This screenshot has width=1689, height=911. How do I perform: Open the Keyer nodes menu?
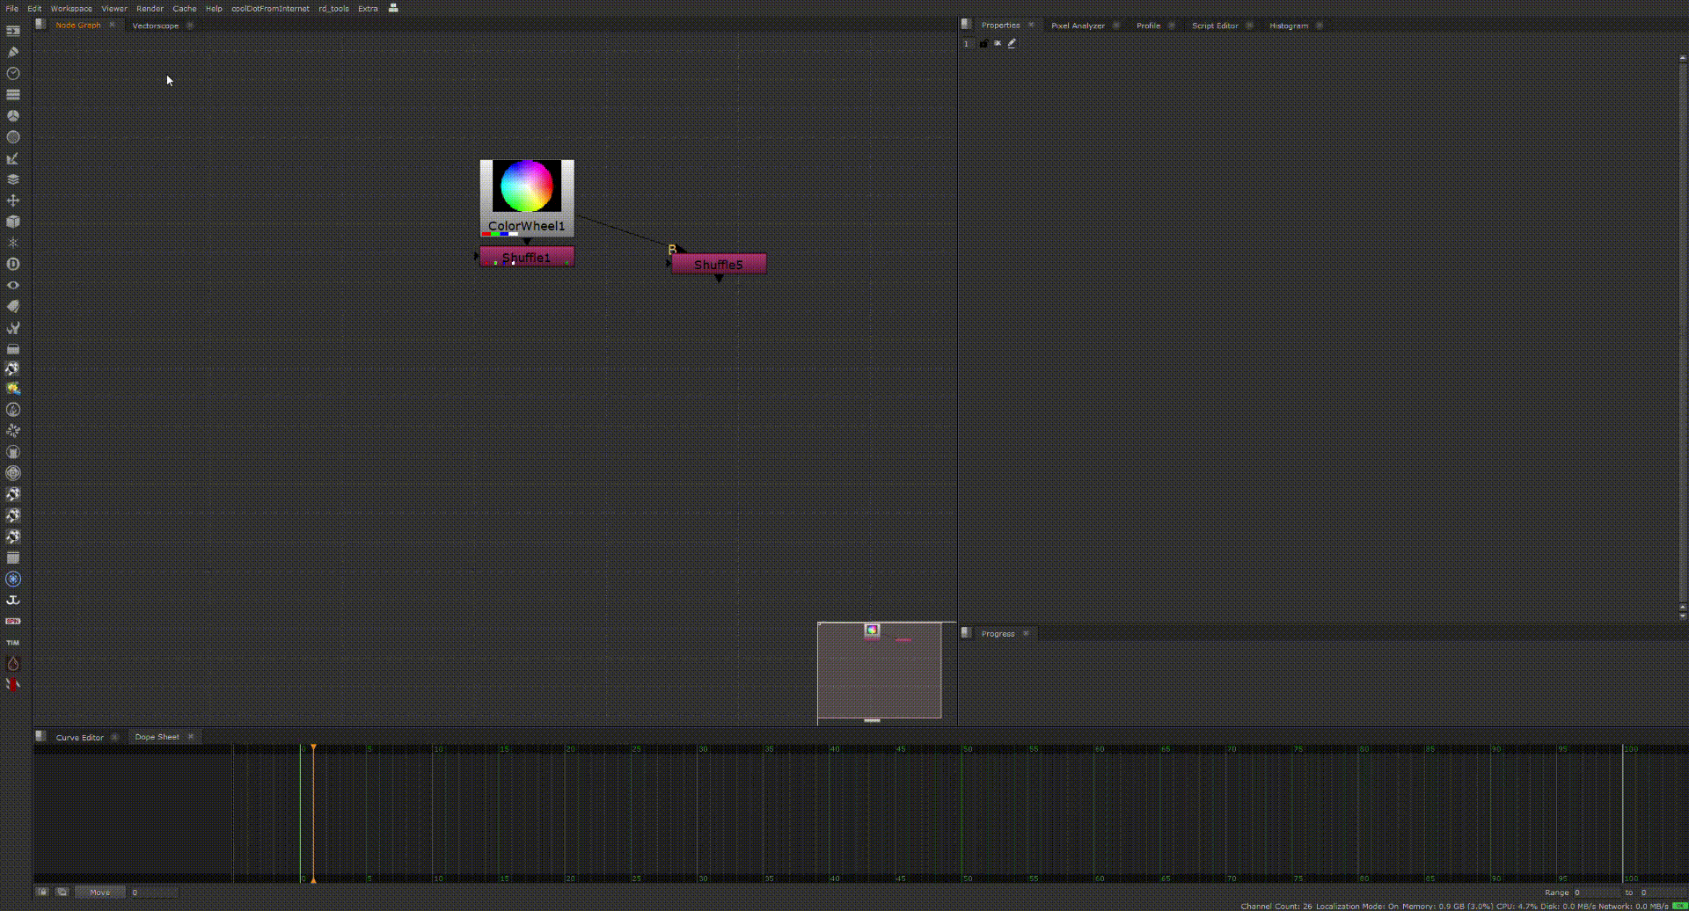[13, 158]
